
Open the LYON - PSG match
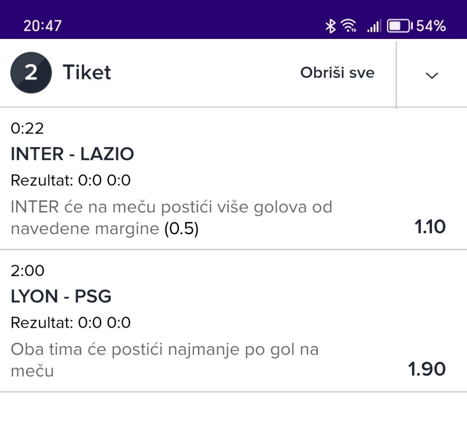pyautogui.click(x=61, y=297)
